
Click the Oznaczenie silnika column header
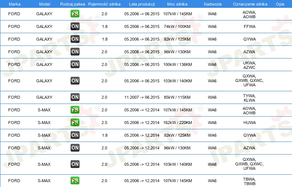pos(250,4)
